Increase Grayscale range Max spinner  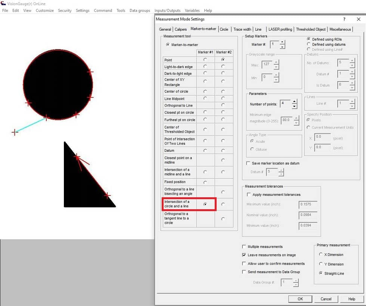[276, 62]
